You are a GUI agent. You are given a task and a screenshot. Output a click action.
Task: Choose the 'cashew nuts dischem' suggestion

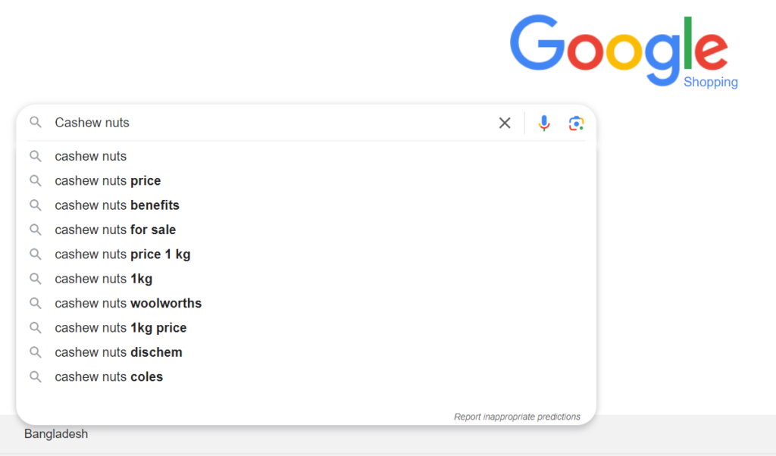click(306, 352)
